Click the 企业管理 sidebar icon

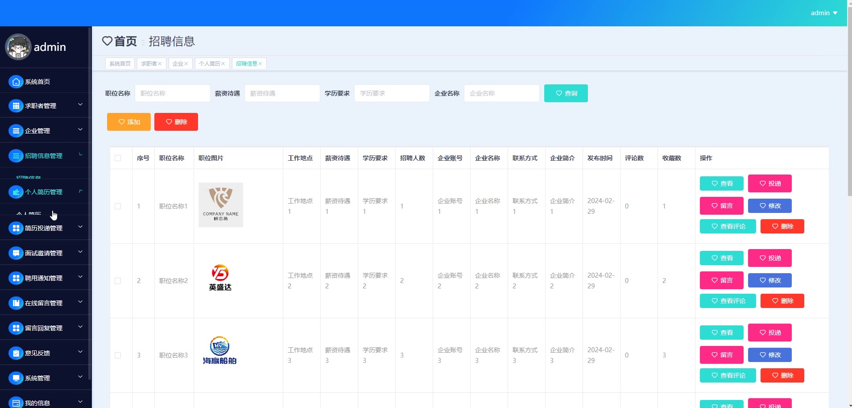pos(16,131)
